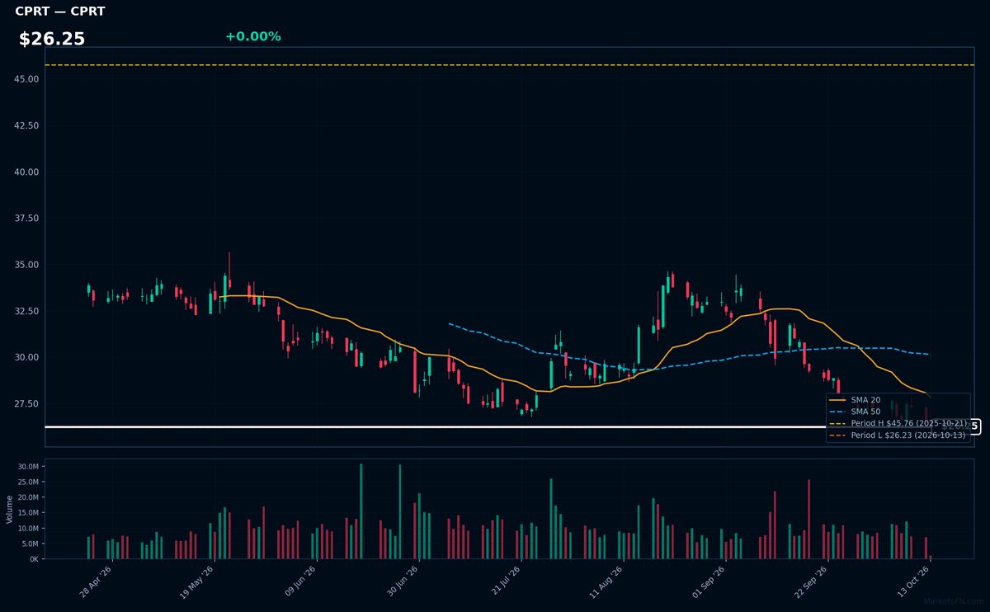Click the 30.0M volume axis label
The height and width of the screenshot is (612, 990).
point(28,467)
